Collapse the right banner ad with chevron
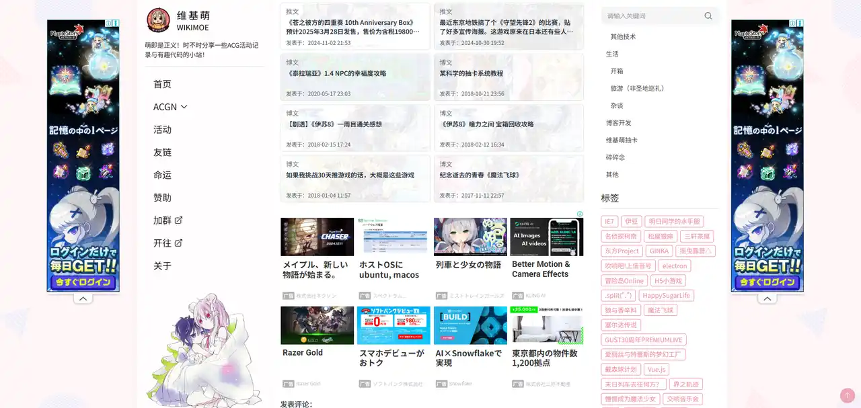This screenshot has height=408, width=861. (x=768, y=298)
